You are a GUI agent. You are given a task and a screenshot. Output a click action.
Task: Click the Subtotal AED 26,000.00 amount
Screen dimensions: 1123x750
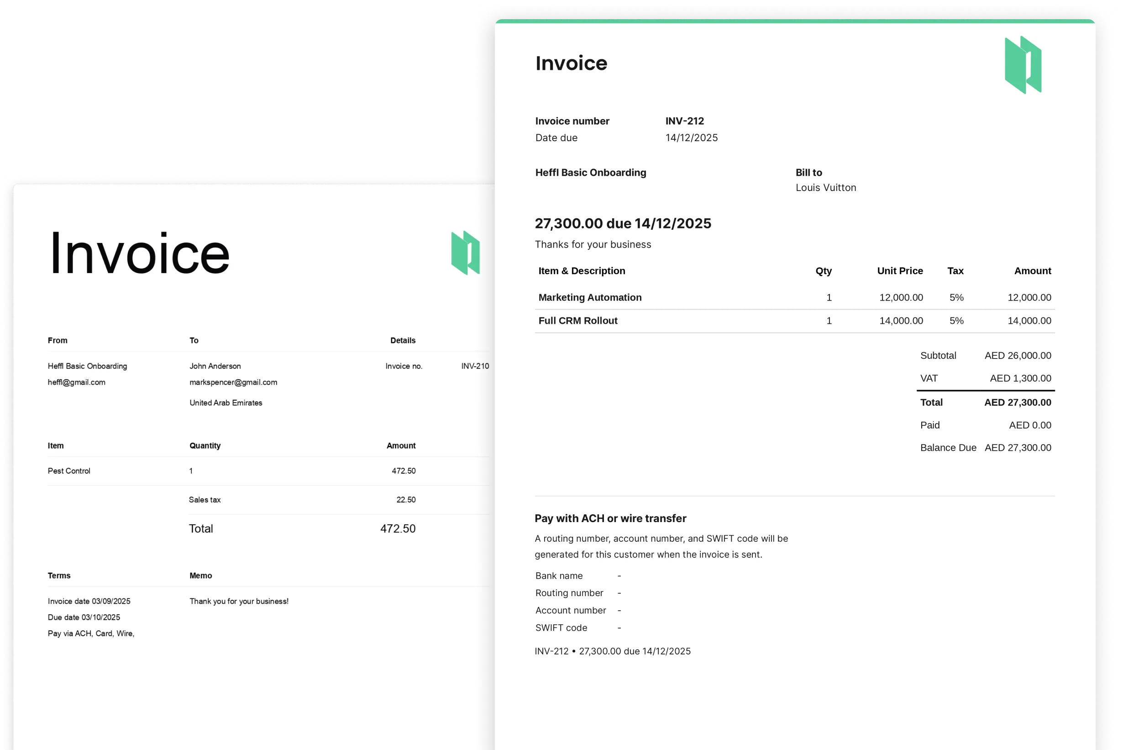tap(1018, 355)
